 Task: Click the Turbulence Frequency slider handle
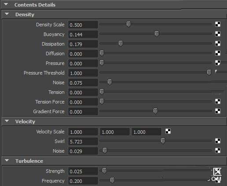click(112, 180)
